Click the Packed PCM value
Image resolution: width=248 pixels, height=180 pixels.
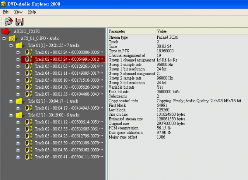click(x=167, y=37)
